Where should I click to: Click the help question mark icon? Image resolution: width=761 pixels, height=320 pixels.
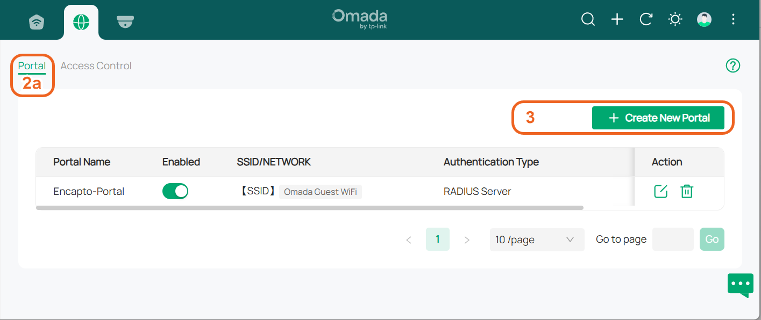(733, 66)
